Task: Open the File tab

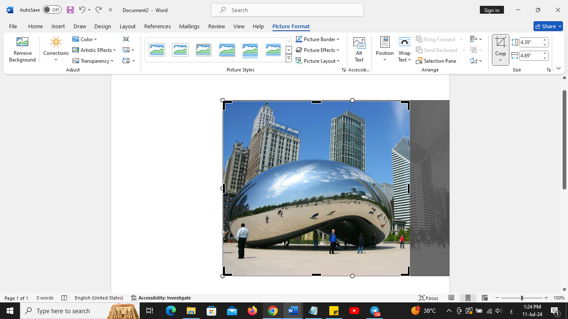Action: (13, 26)
